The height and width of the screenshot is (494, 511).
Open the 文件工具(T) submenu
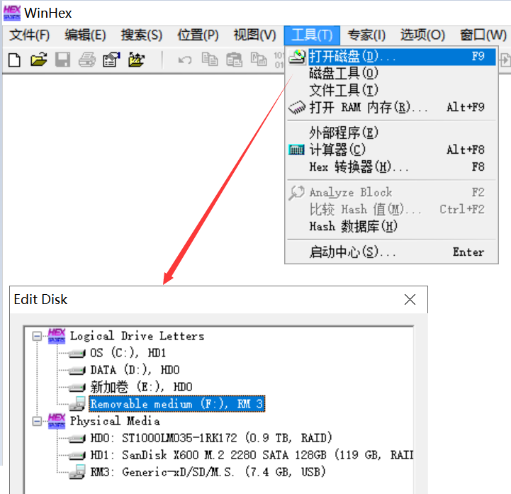click(391, 90)
